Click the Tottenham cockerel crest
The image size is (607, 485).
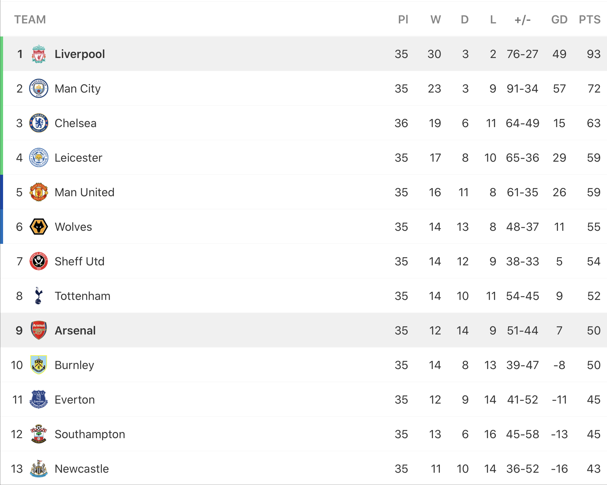pyautogui.click(x=38, y=296)
